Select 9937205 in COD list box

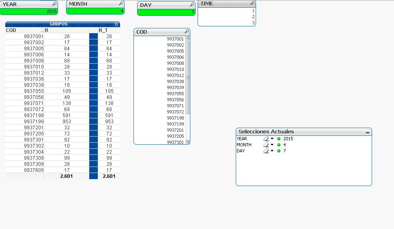(160, 136)
